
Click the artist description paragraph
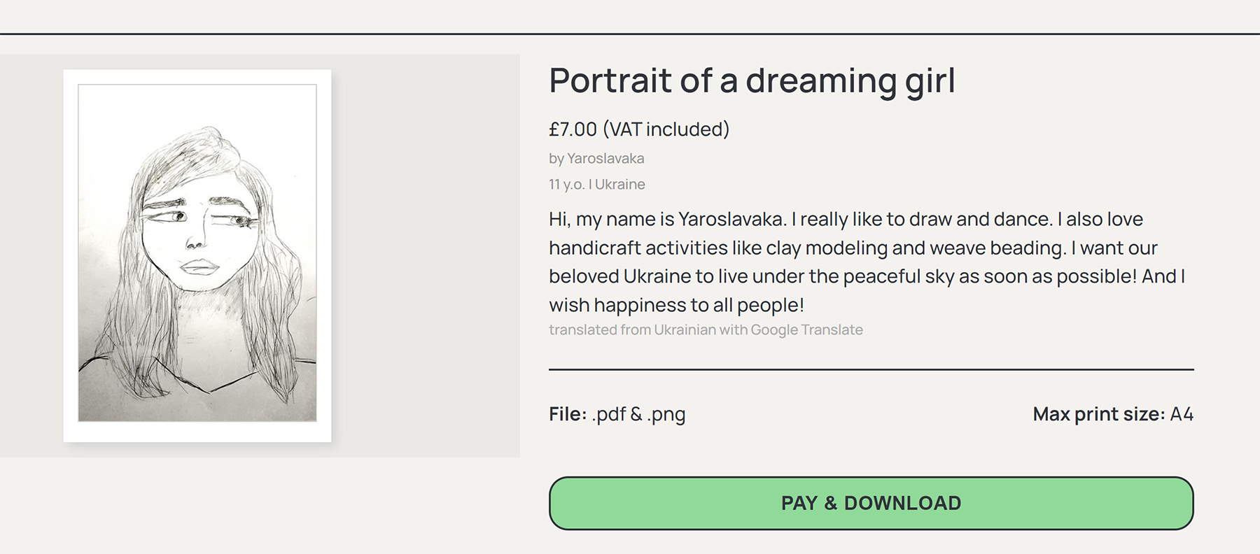[x=866, y=262]
